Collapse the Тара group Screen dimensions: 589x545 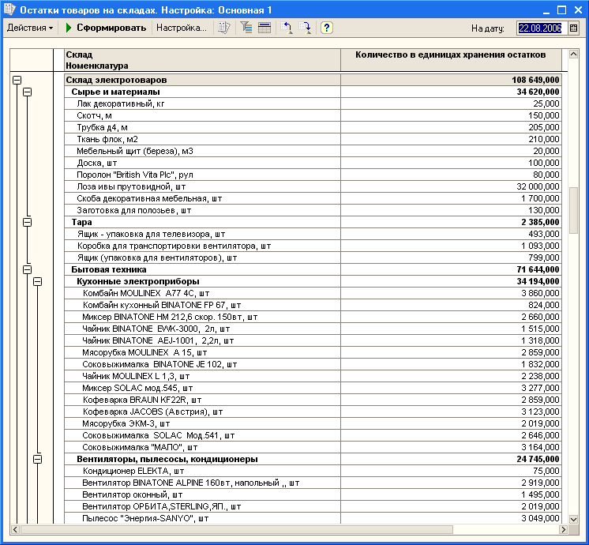coord(27,222)
